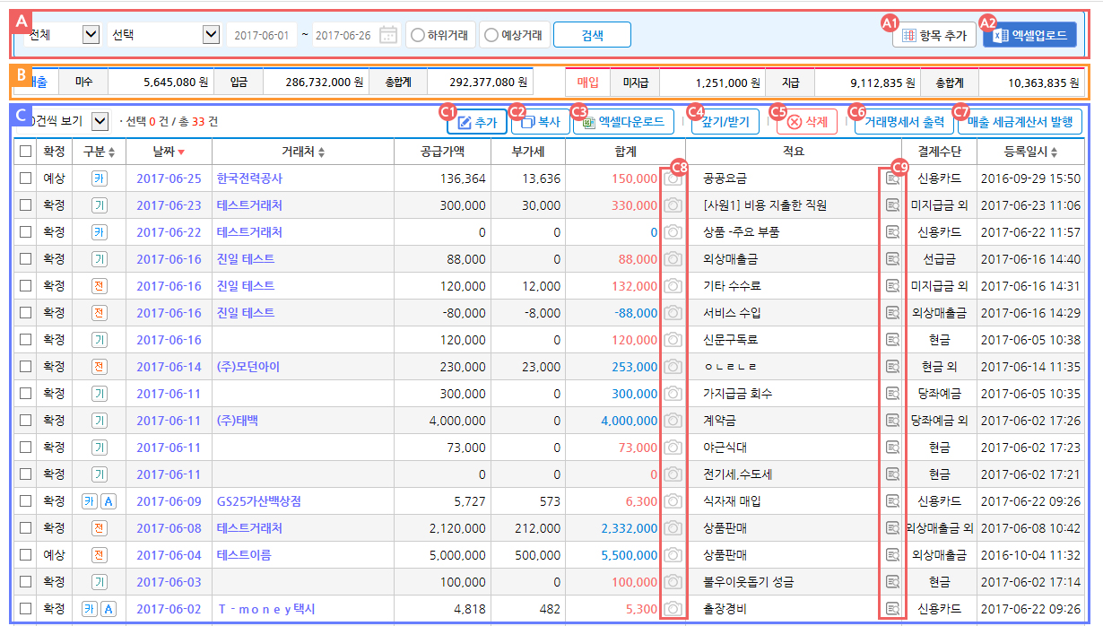Select the checkbox of the (주)모던아이 row
Viewport: 1103px width, 626px height.
click(25, 367)
